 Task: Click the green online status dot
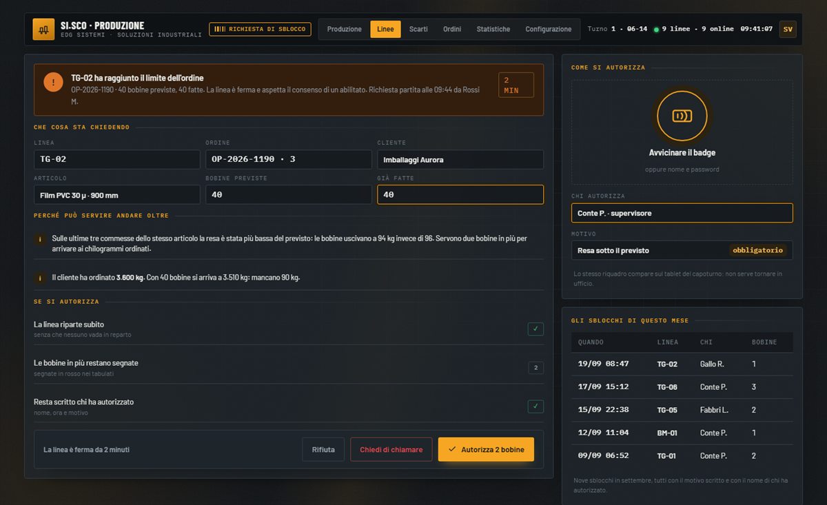point(656,30)
